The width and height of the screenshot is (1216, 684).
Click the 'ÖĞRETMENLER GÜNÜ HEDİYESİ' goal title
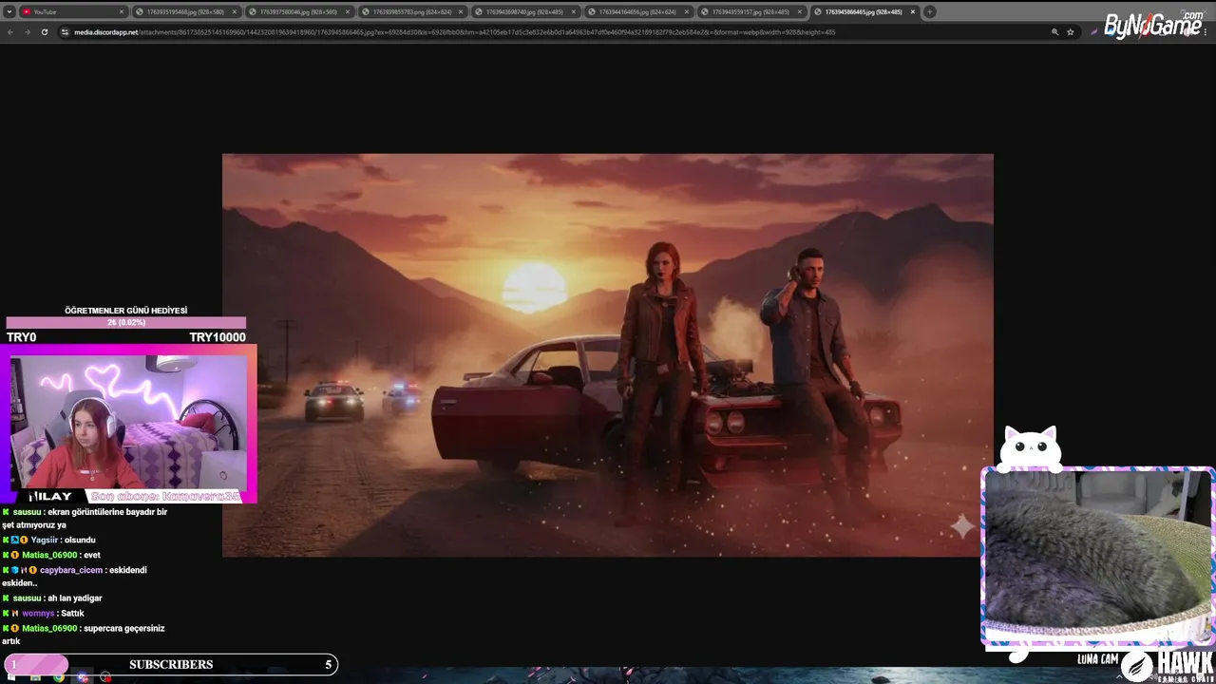point(126,311)
